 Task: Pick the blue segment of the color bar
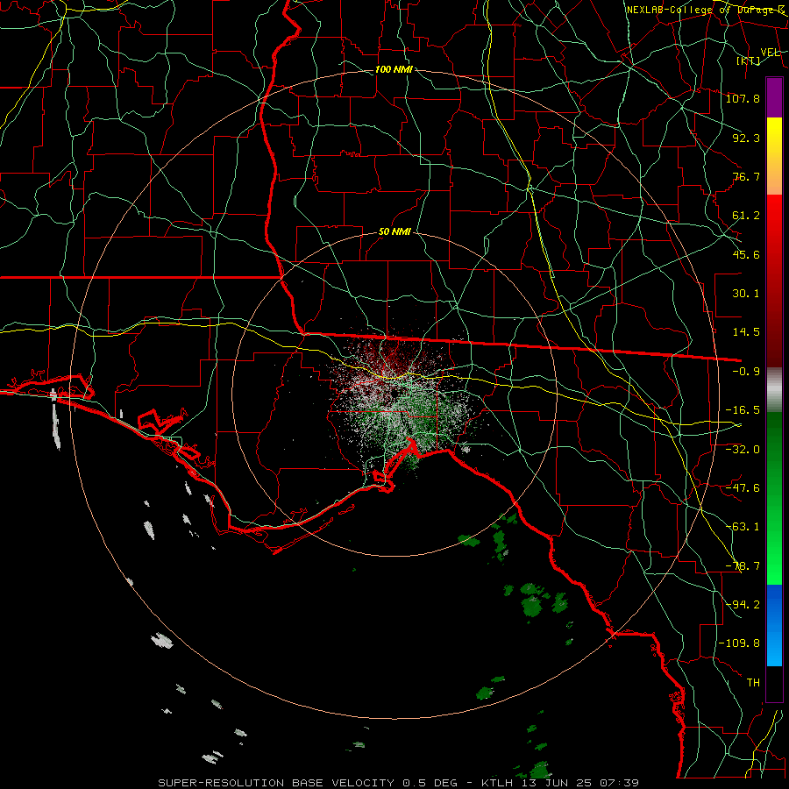(774, 625)
